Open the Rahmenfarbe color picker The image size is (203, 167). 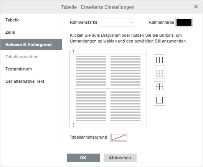pos(184,22)
